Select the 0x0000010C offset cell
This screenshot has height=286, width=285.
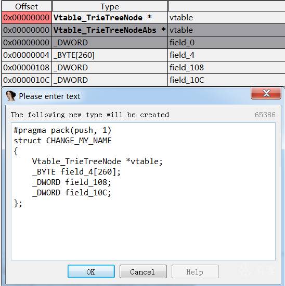27,80
